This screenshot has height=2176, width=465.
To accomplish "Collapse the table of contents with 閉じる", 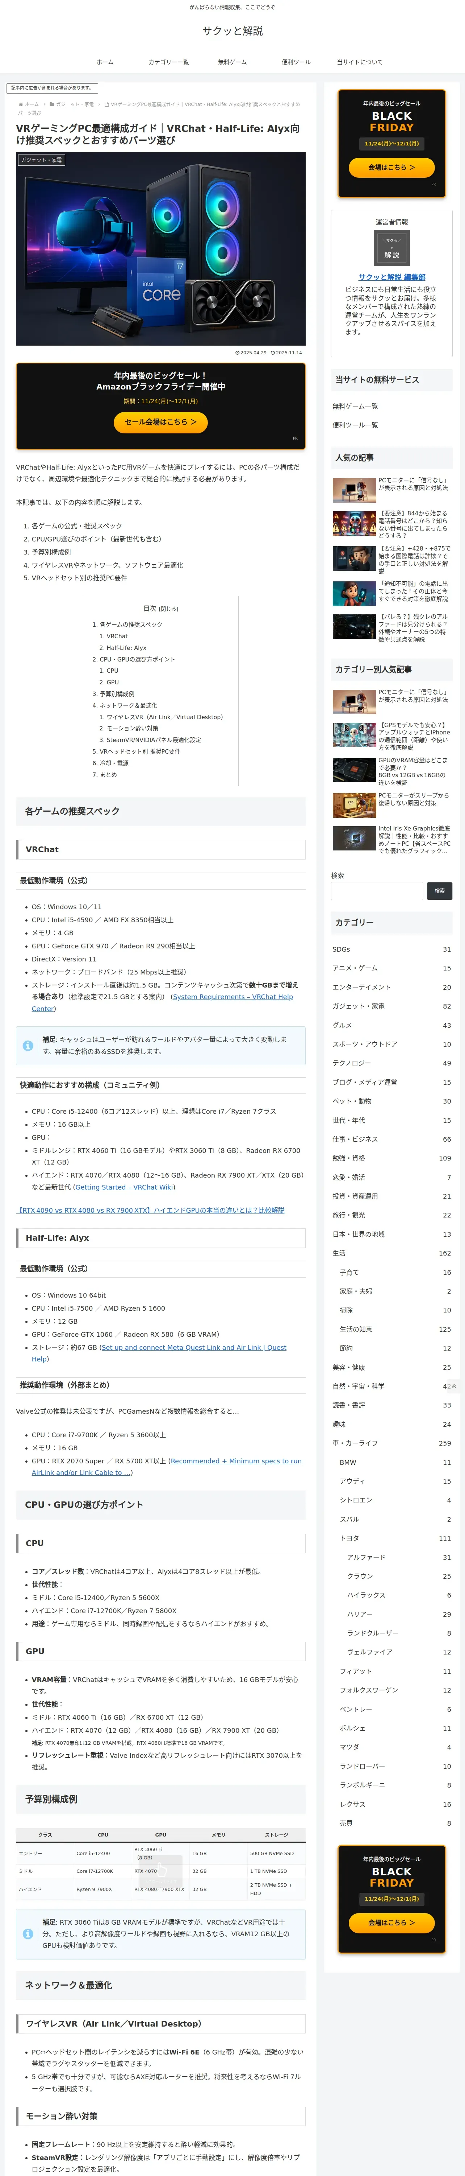I will coord(169,608).
